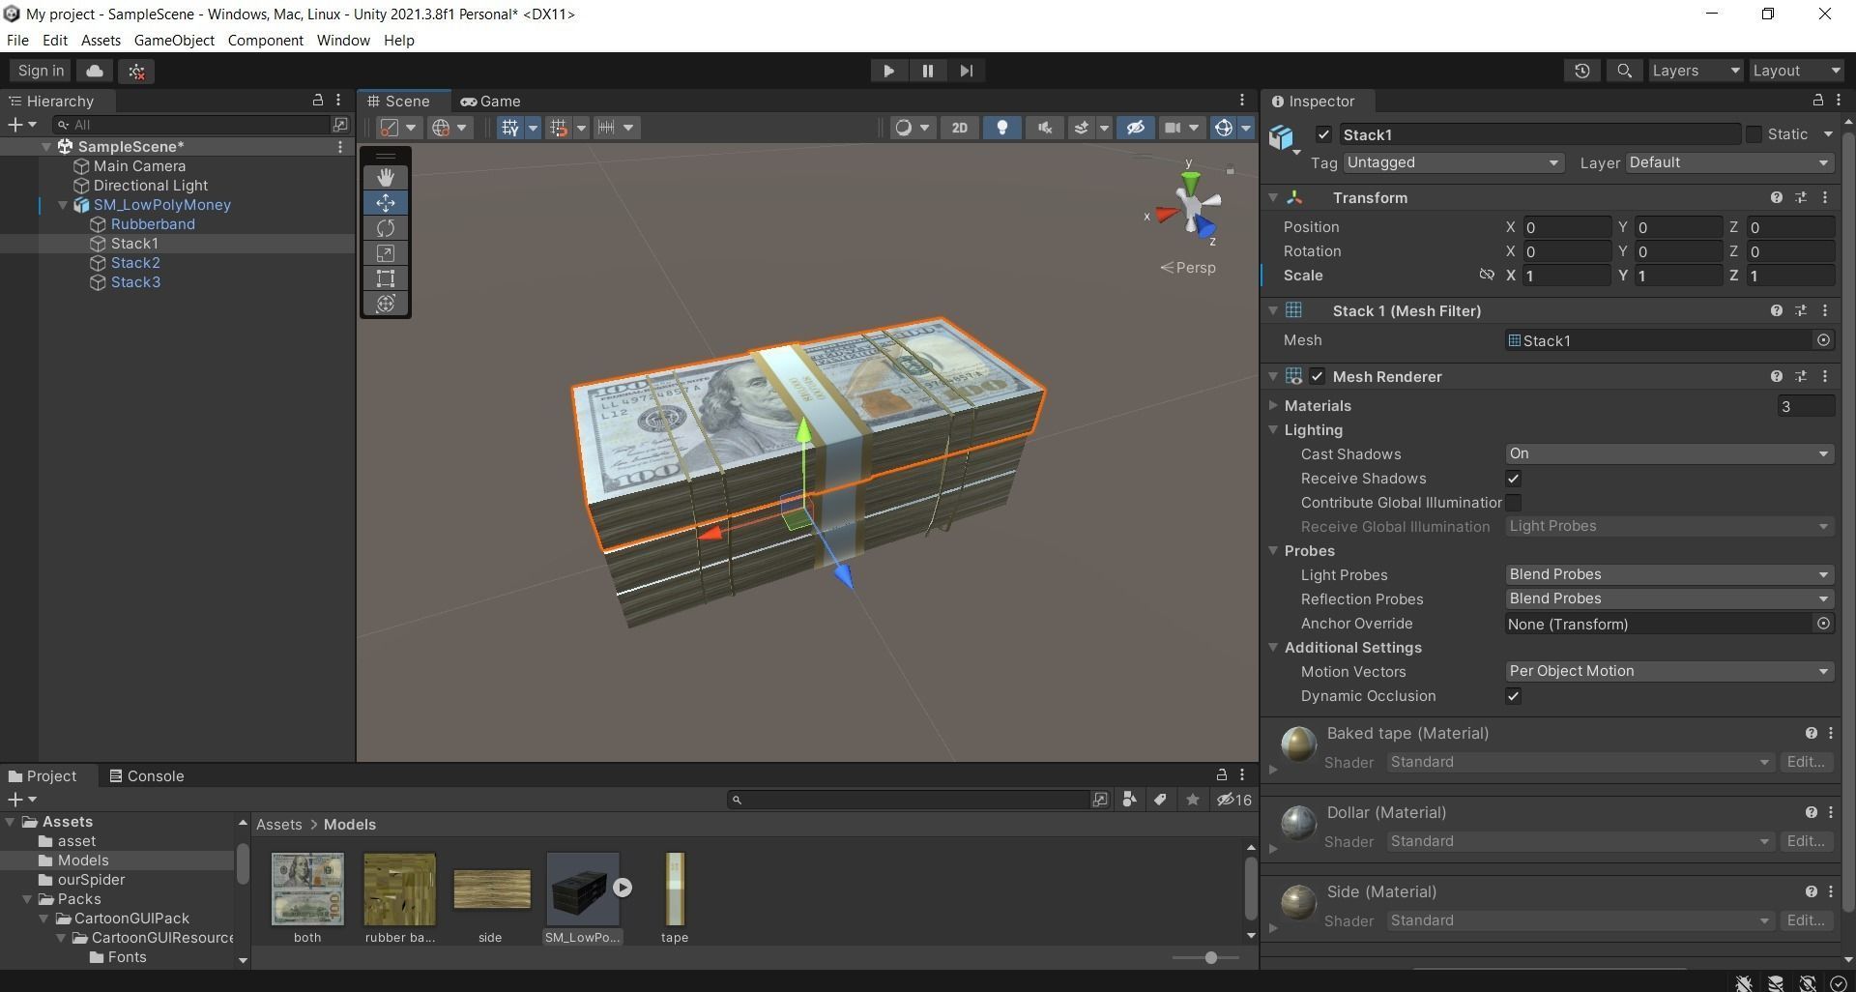Lock the Inspector panel

pyautogui.click(x=1817, y=100)
